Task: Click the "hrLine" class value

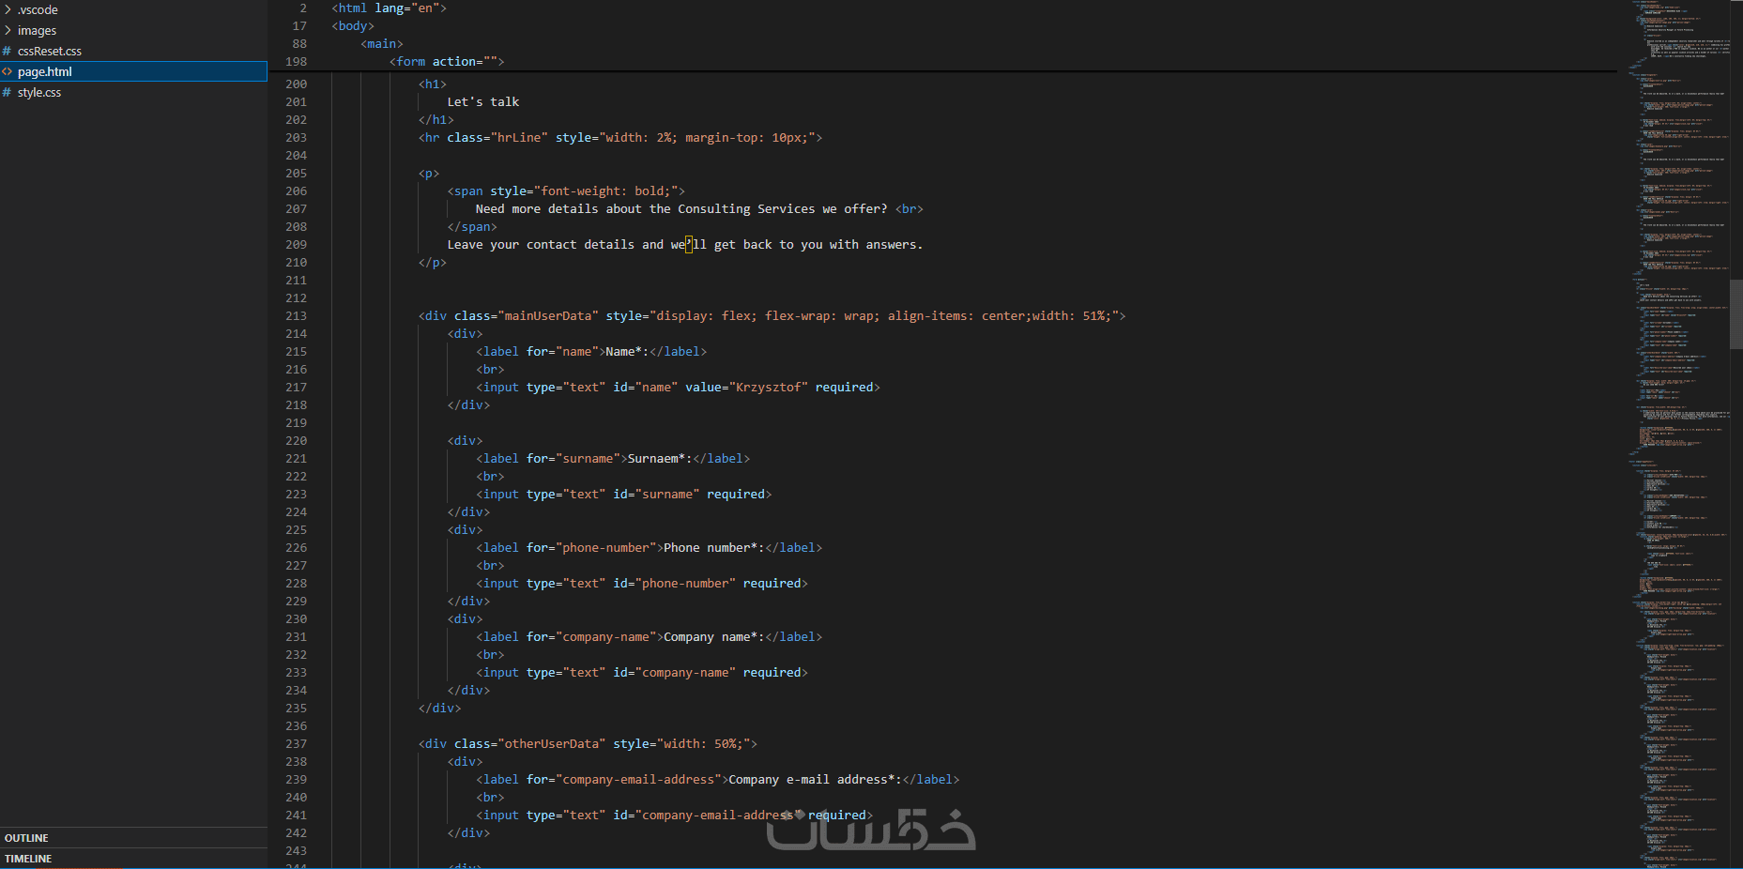Action: [x=519, y=138]
